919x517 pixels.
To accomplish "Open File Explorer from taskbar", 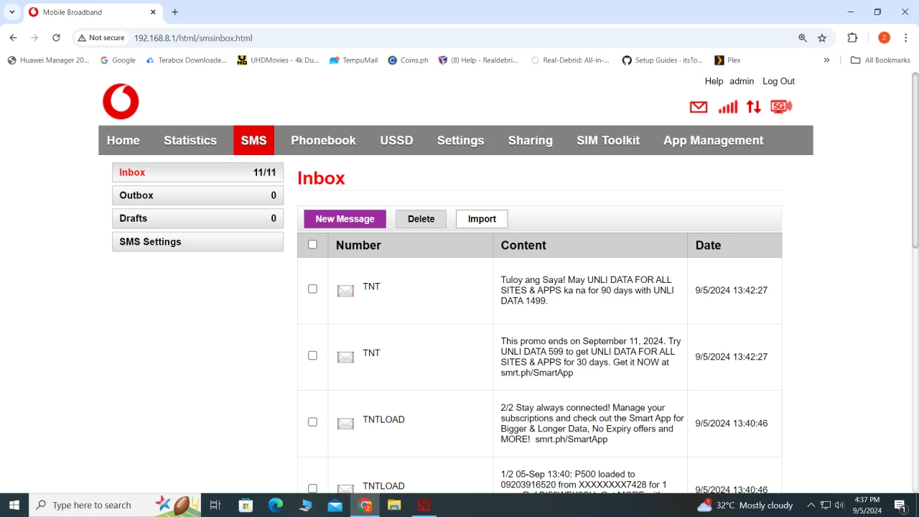I will (x=394, y=505).
